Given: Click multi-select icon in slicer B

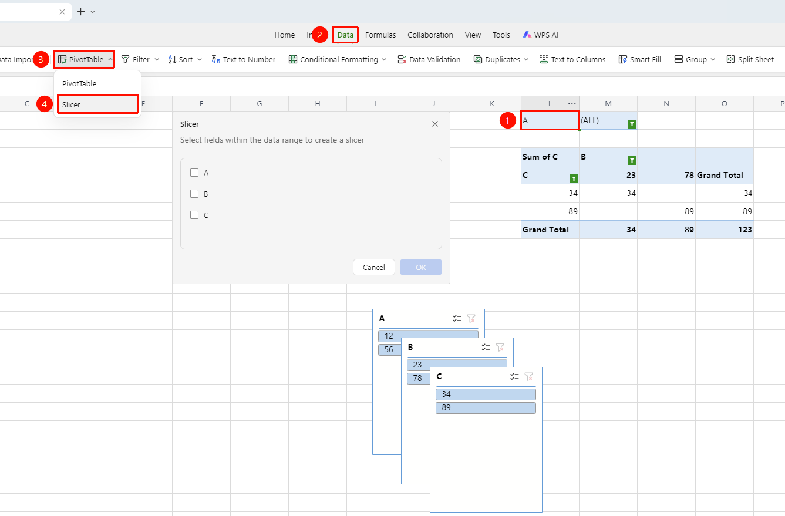Looking at the screenshot, I should (486, 347).
